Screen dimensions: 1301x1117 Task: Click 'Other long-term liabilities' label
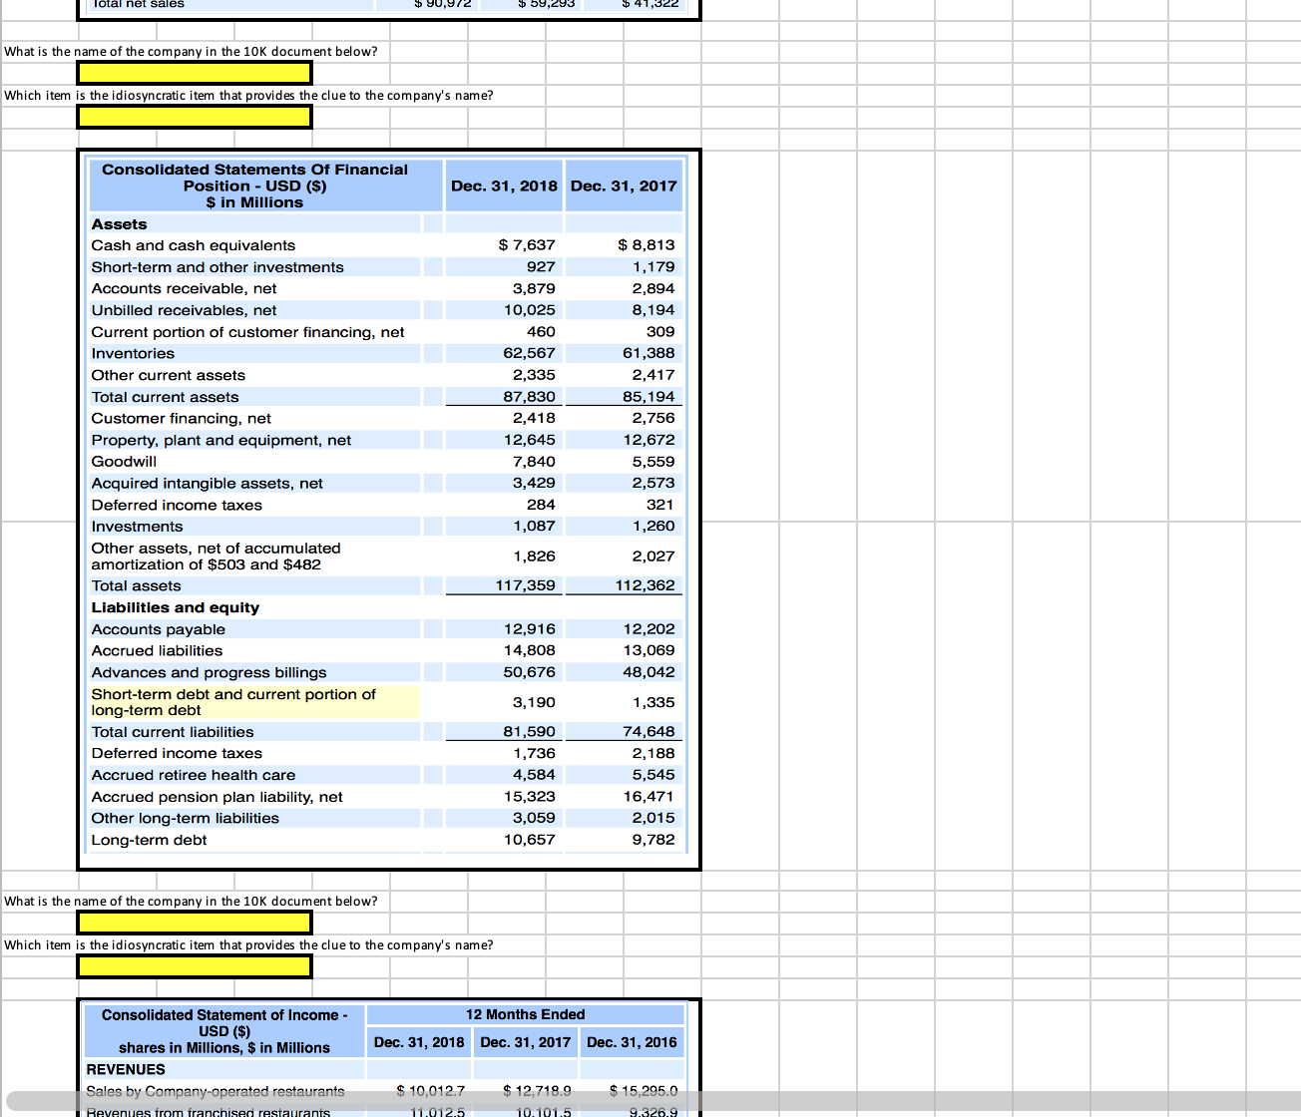tap(186, 818)
